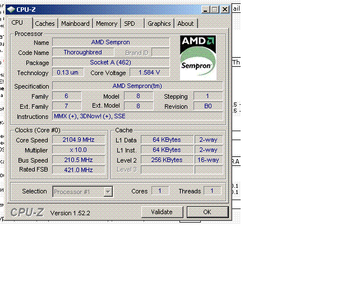The image size is (359, 287).
Task: Select the Name field AMD Sempron
Action: [111, 42]
